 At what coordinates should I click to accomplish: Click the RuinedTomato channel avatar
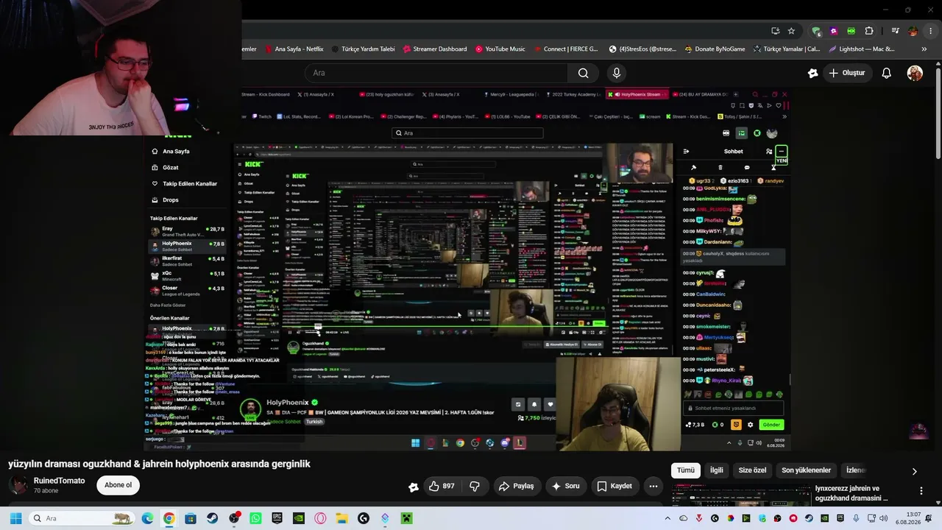[18, 485]
